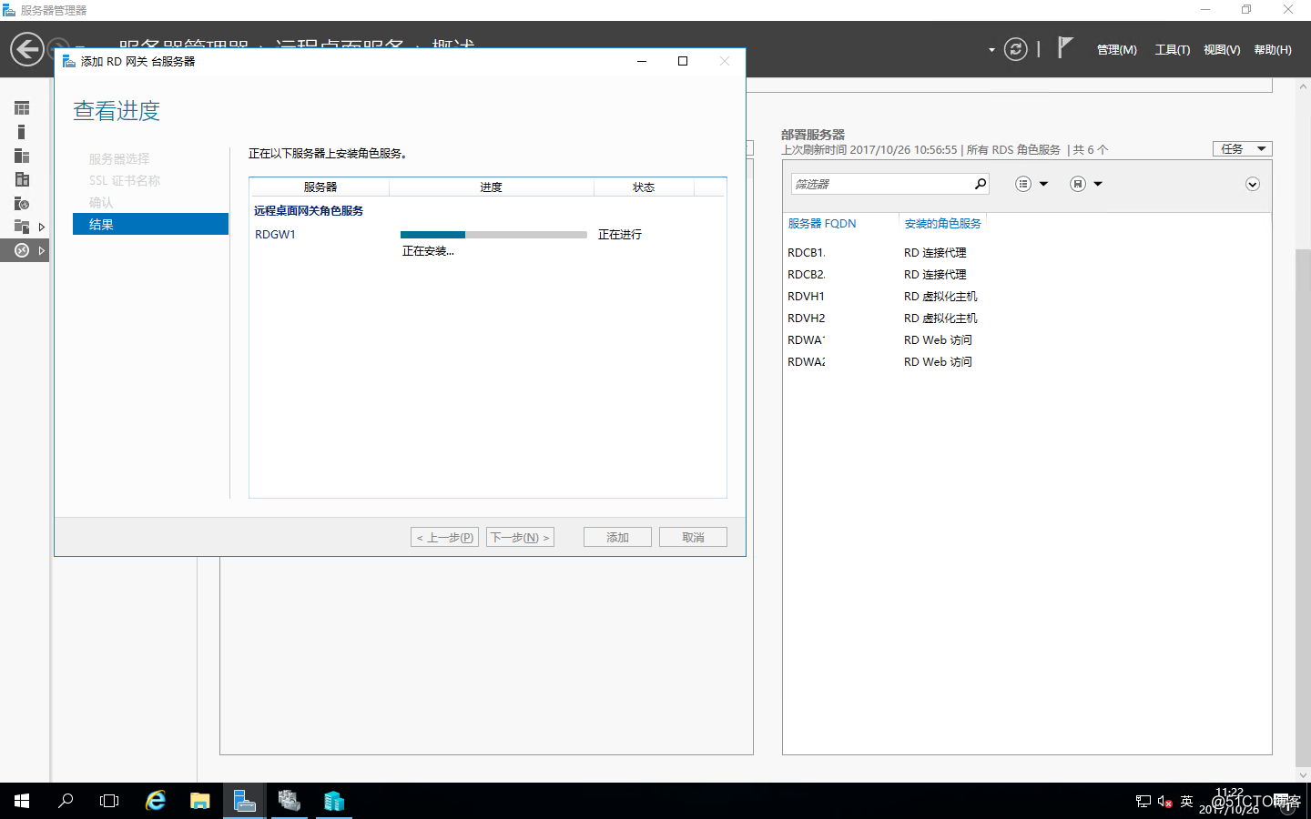Image resolution: width=1311 pixels, height=819 pixels.
Task: Open the saved query icon
Action: point(1078,184)
